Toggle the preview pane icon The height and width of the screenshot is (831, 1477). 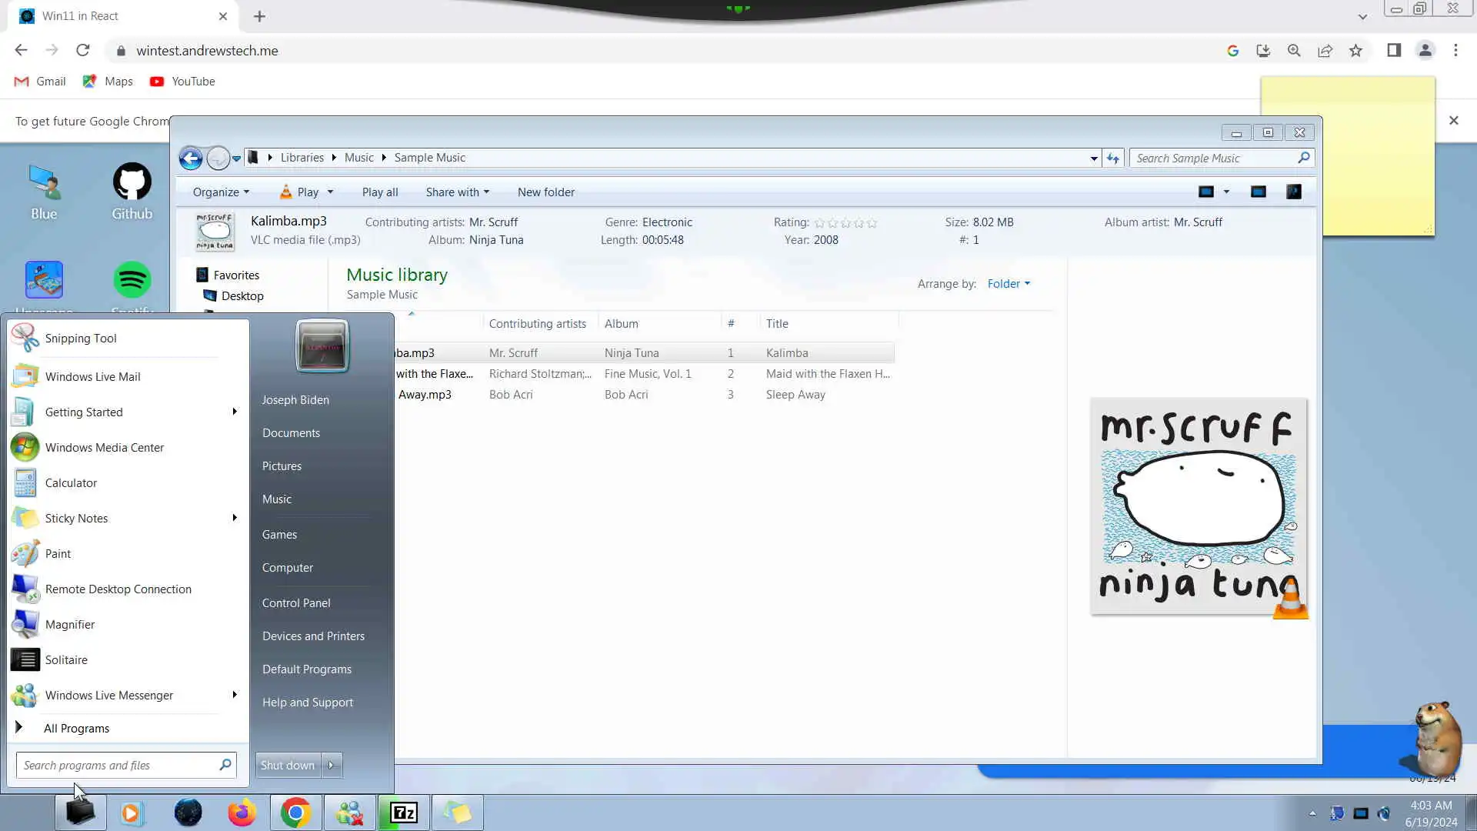tap(1258, 192)
